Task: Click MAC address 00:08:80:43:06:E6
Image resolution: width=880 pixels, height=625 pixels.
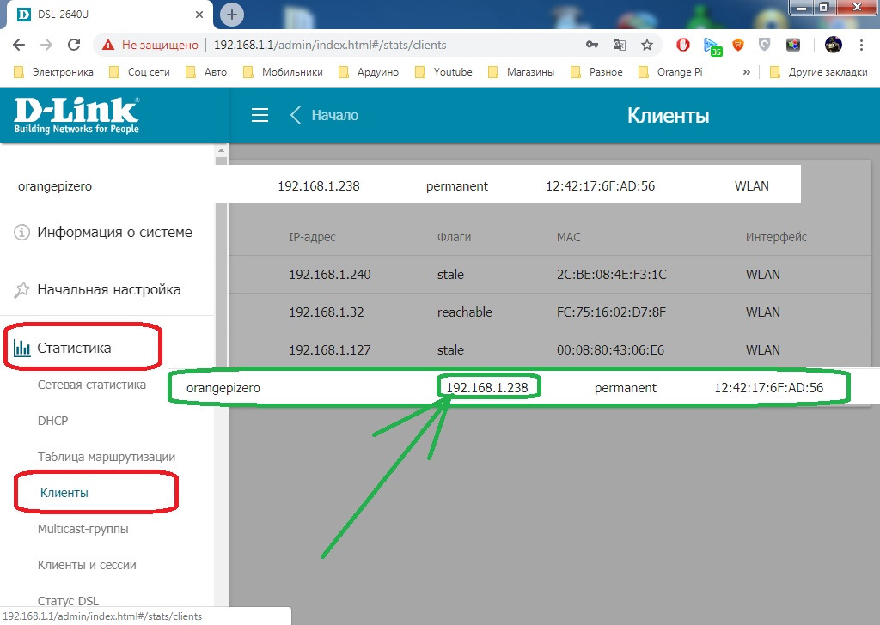Action: 611,349
